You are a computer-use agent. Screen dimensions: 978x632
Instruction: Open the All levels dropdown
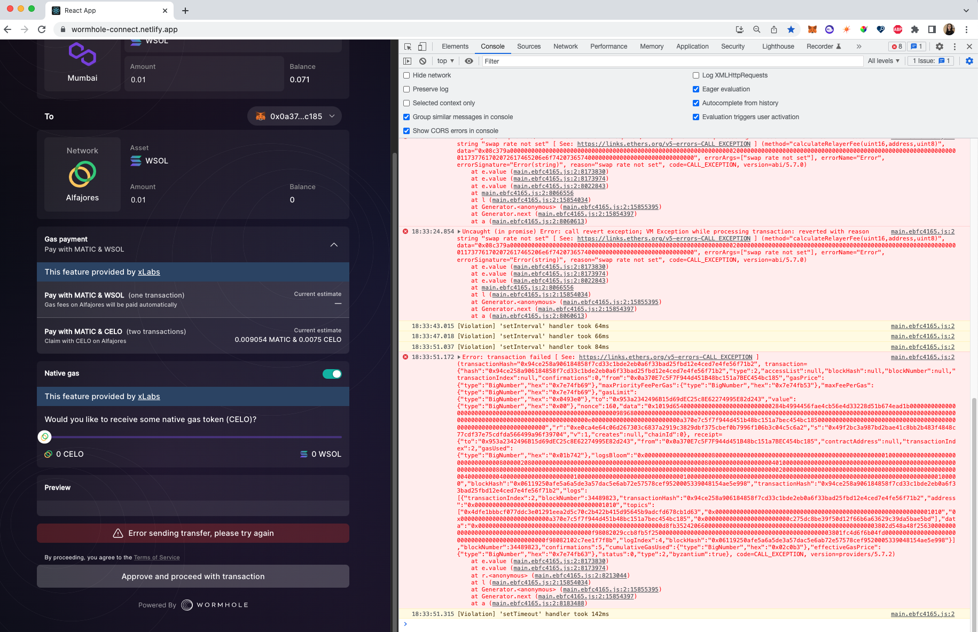[883, 61]
